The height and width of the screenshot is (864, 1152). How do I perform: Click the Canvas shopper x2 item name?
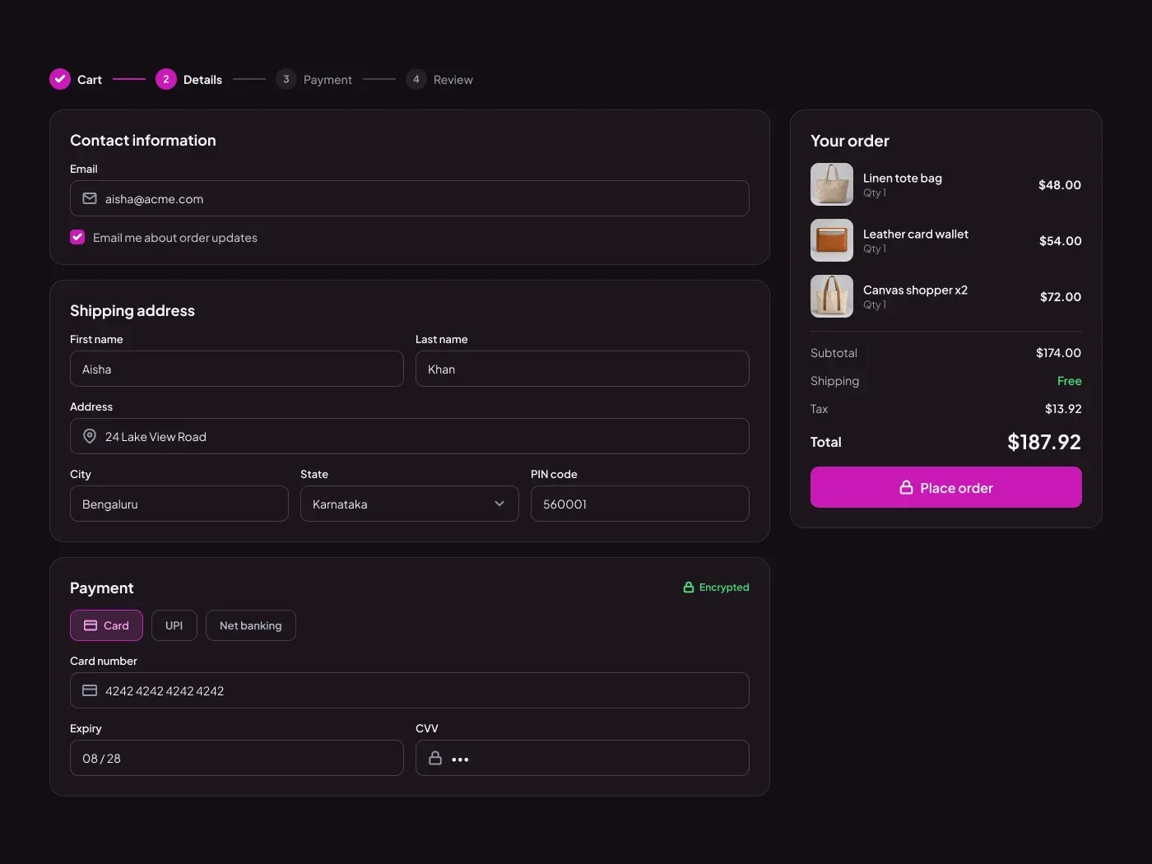(915, 290)
